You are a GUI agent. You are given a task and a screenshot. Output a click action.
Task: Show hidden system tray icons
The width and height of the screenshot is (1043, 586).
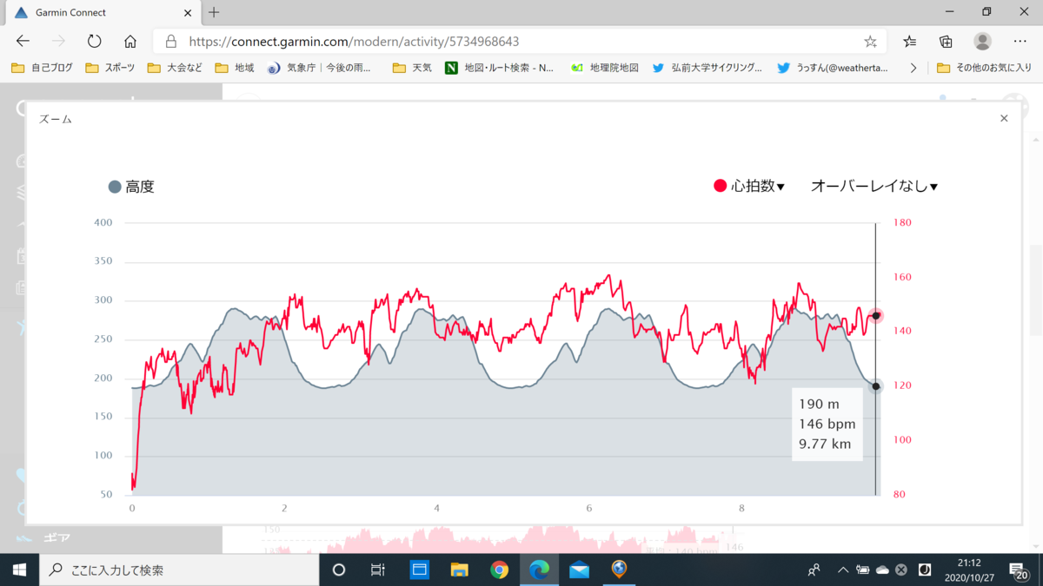tap(842, 570)
